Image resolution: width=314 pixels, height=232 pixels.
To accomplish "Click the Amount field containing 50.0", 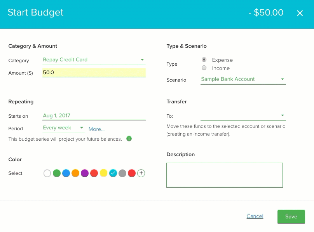I will click(94, 72).
